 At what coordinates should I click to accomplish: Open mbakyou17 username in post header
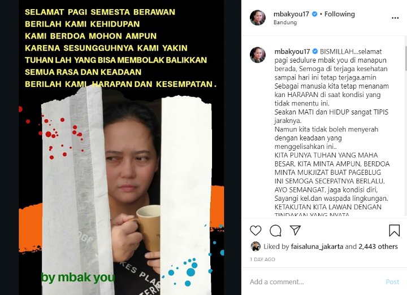pos(291,14)
